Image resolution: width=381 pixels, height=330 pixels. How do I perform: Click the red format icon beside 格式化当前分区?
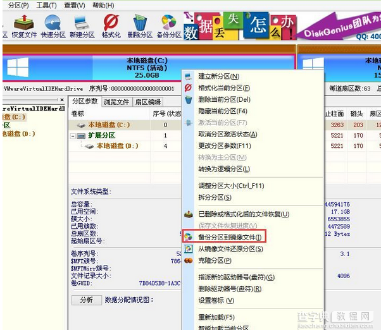(189, 88)
